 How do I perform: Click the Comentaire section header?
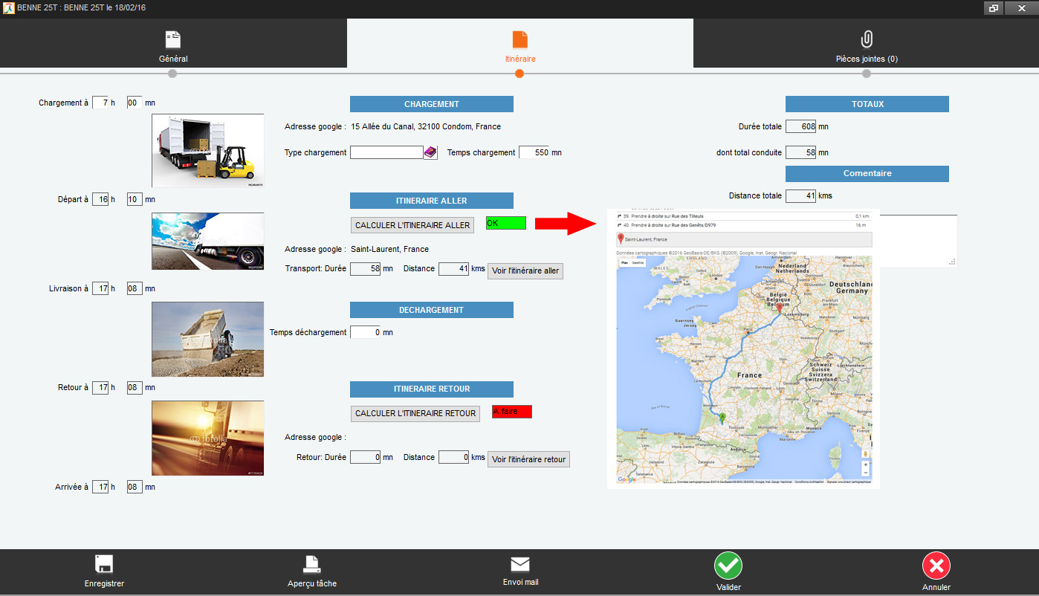tap(867, 173)
